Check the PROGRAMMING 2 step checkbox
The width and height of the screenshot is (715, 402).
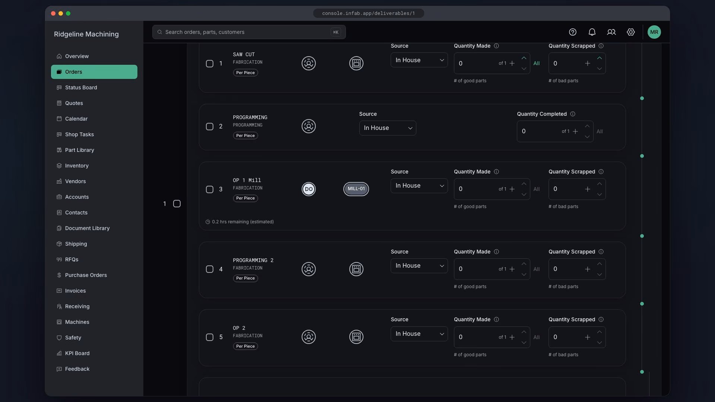pyautogui.click(x=210, y=269)
